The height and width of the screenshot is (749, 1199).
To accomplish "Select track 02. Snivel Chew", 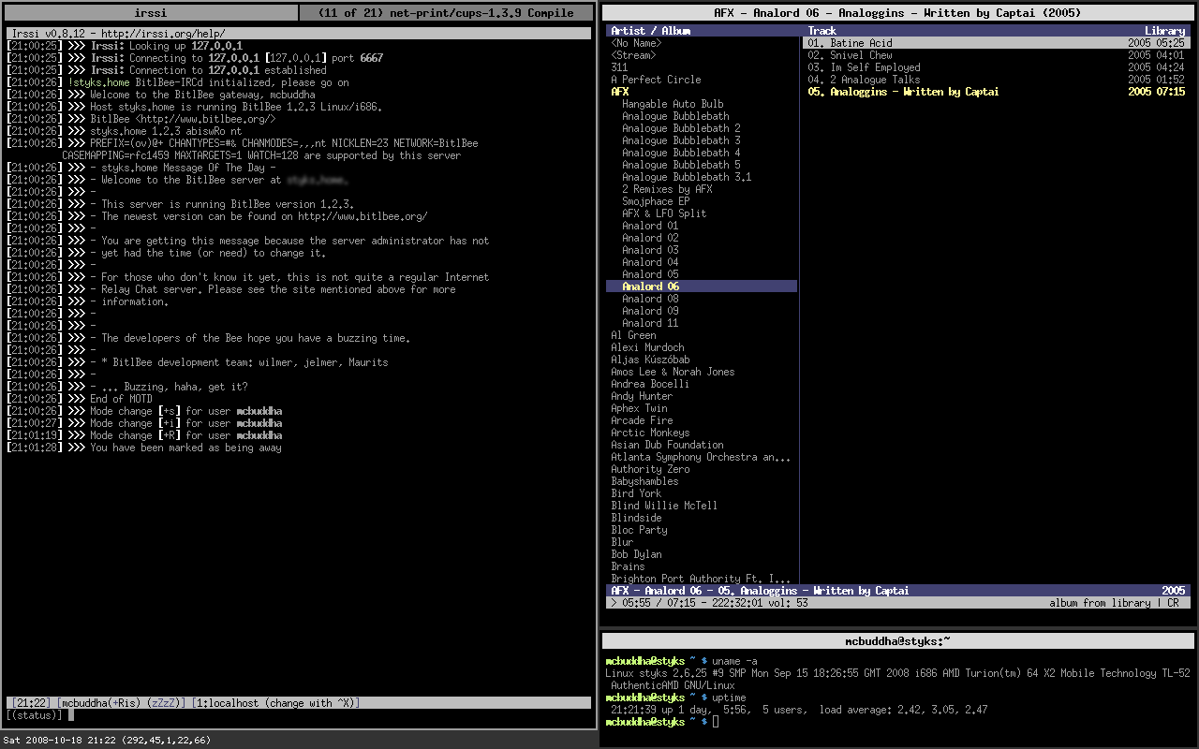I will coord(996,55).
